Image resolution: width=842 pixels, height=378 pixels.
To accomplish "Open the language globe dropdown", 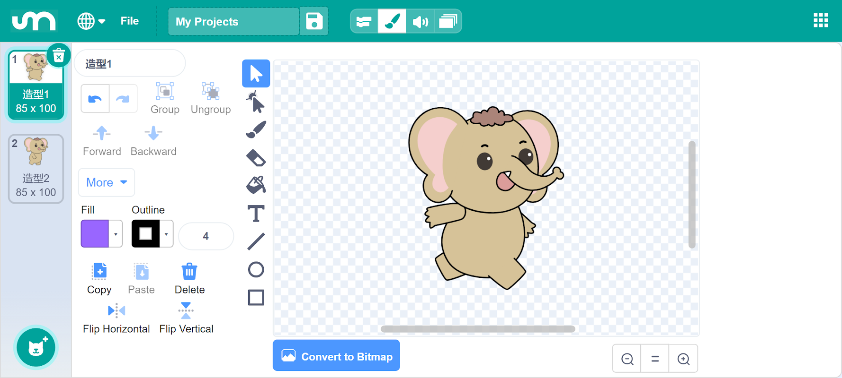I will click(91, 21).
